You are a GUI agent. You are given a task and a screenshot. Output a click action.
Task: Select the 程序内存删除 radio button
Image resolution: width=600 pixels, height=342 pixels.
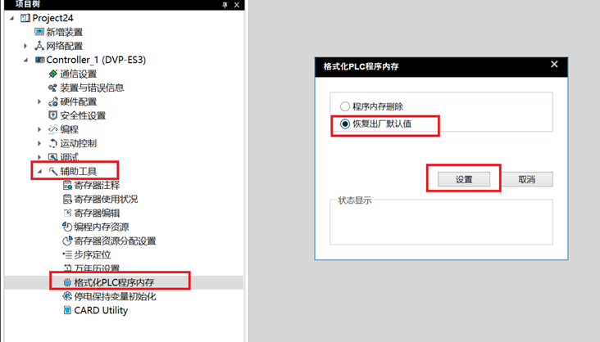click(x=344, y=106)
